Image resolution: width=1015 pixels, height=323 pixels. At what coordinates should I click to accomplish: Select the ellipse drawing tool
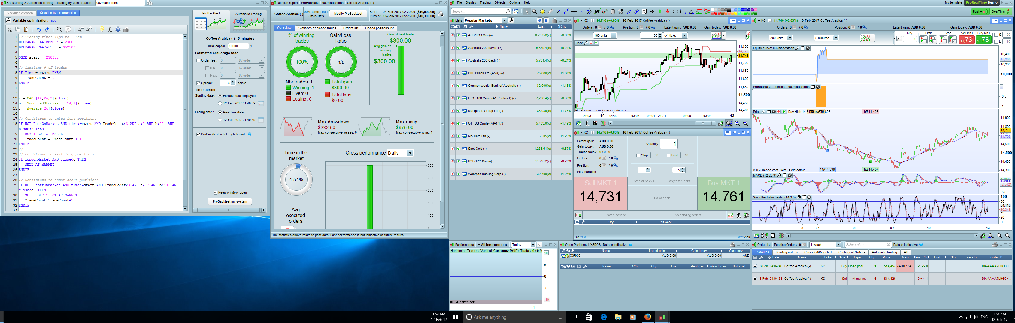(x=675, y=11)
